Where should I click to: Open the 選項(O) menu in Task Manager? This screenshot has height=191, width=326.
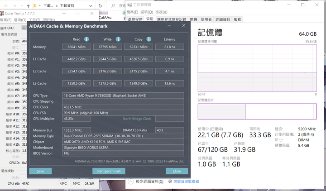click(147, 12)
